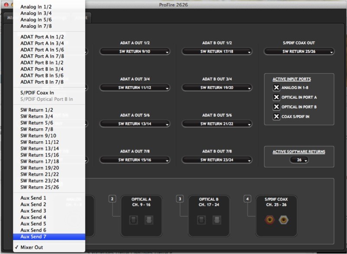Click the right optical port in Optical B
Image resolution: width=347 pixels, height=254 pixels.
[x=216, y=220]
